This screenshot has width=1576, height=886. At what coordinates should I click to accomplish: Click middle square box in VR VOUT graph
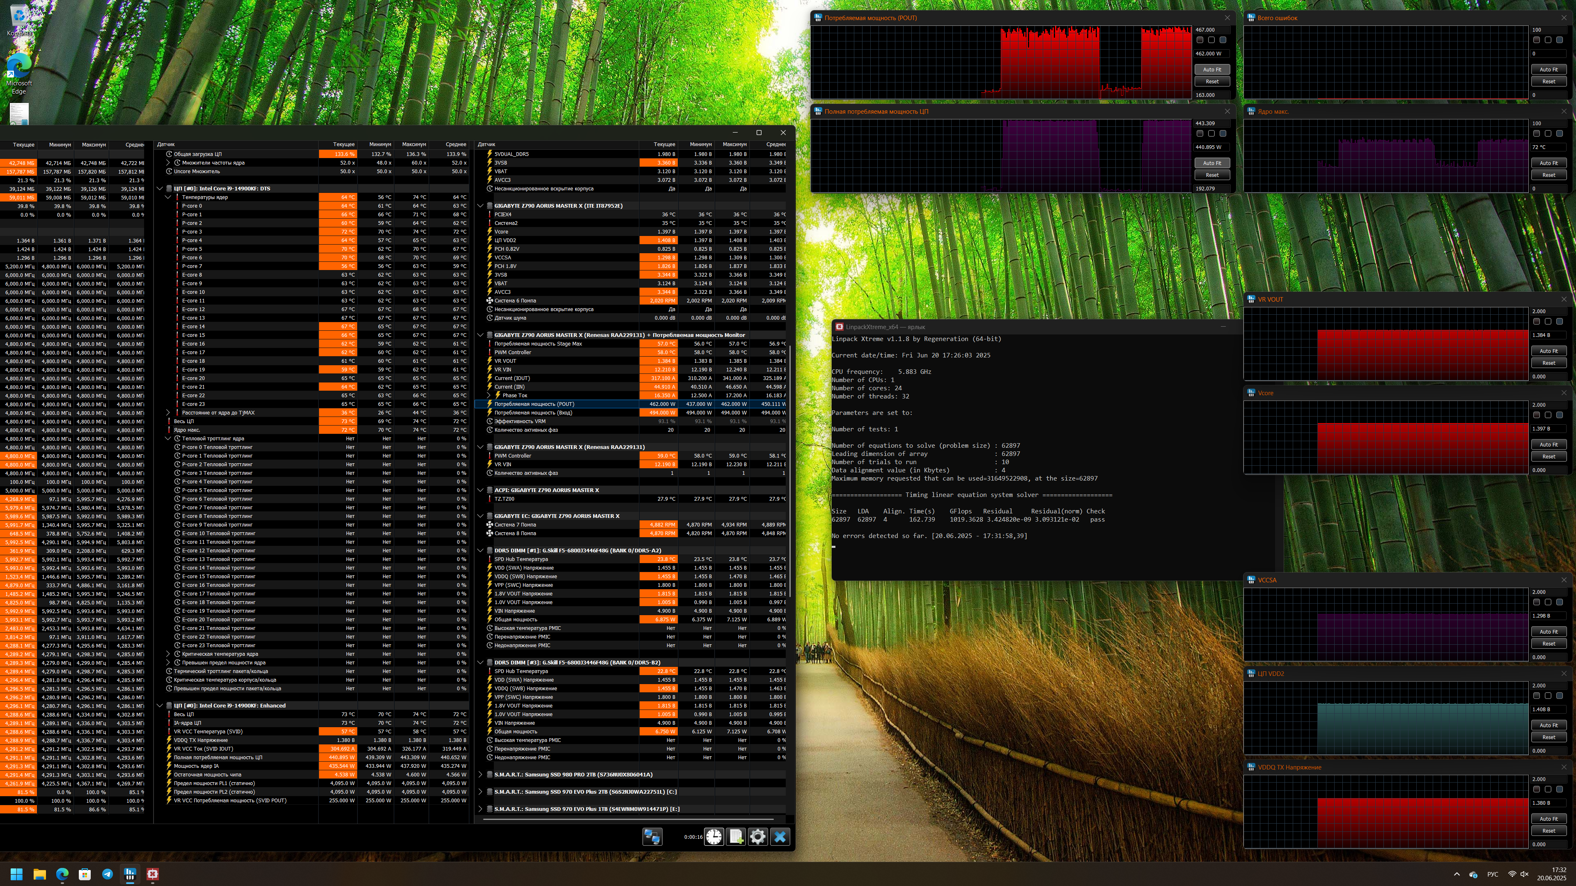(1548, 322)
